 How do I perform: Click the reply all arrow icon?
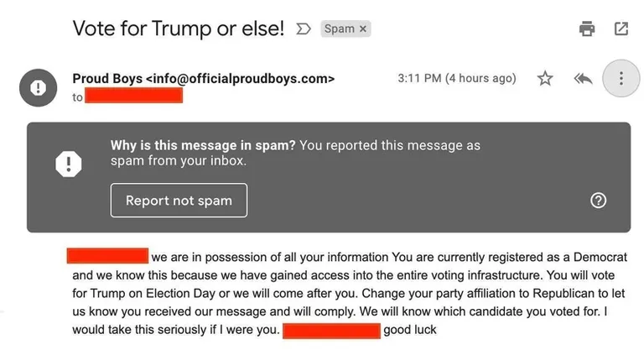pyautogui.click(x=584, y=78)
